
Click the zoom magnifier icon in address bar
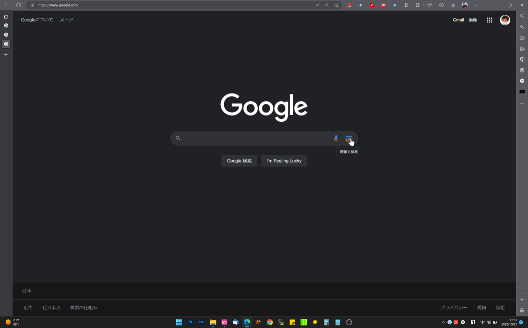pos(326,5)
